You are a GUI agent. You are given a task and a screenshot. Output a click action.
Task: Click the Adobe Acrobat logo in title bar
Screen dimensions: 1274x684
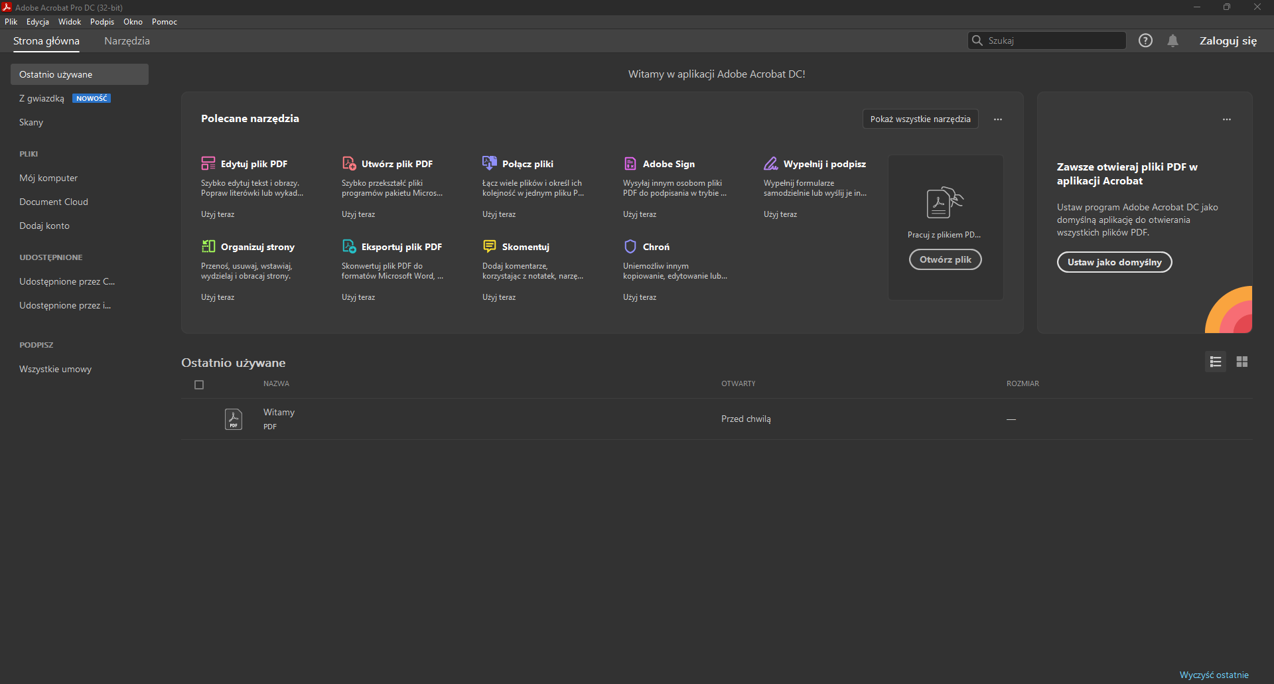[x=7, y=7]
